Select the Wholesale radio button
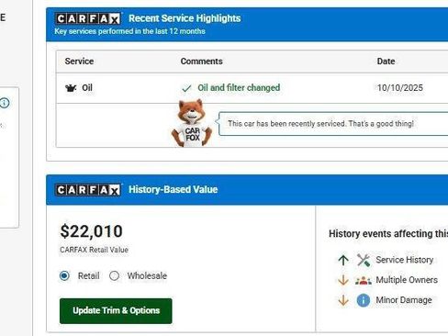This screenshot has width=448, height=336. coord(114,276)
